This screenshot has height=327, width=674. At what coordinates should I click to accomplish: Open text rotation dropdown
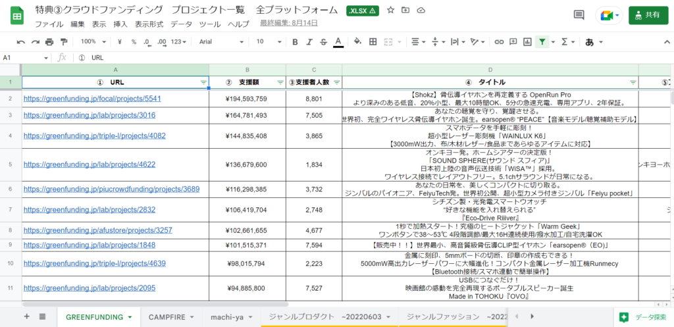coord(477,41)
